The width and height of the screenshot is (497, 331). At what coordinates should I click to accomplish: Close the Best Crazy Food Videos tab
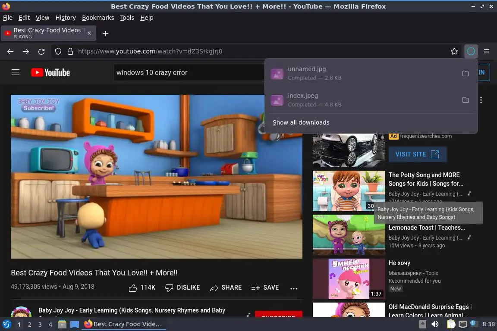(x=89, y=33)
